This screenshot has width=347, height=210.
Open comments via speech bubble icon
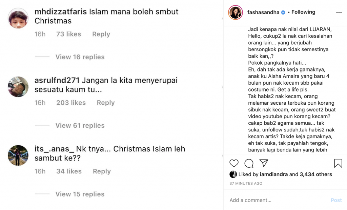(249, 163)
